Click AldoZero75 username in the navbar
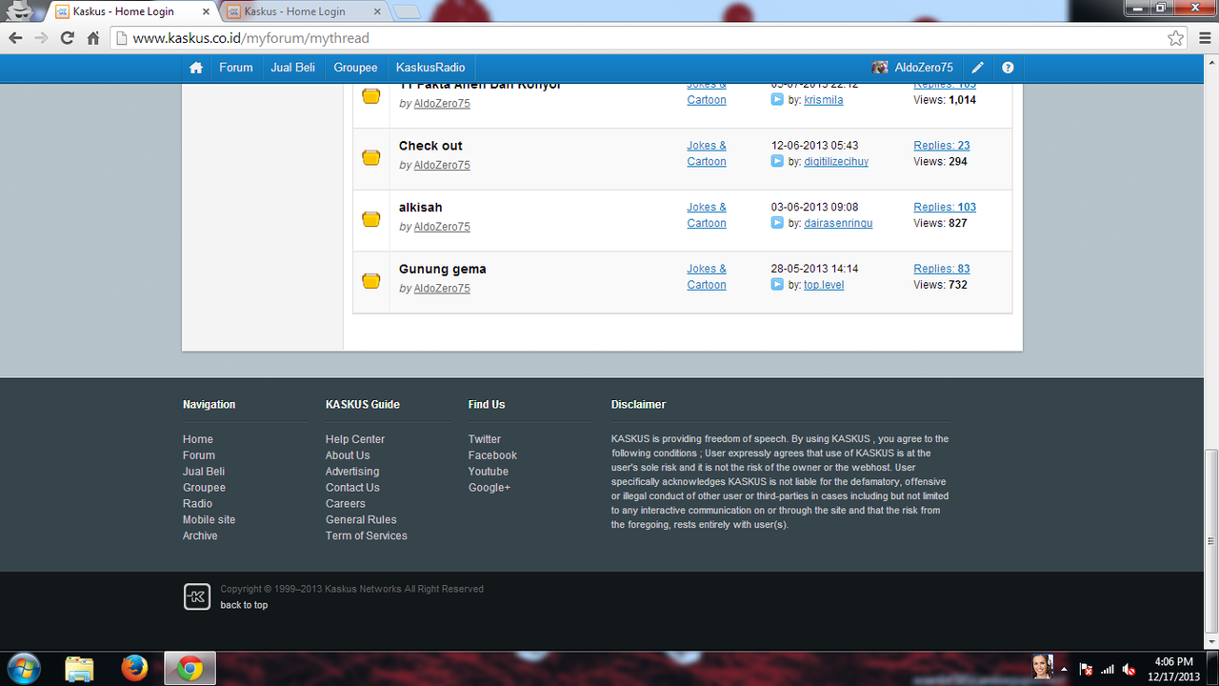 tap(924, 68)
